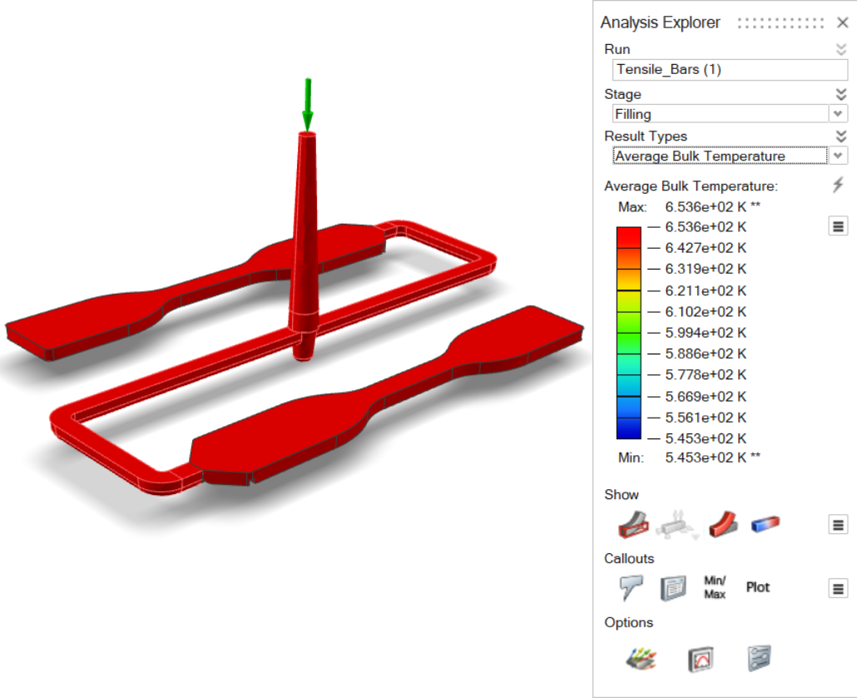The image size is (857, 698).
Task: Select the Tensile_Bars (1) run field
Action: click(x=731, y=70)
